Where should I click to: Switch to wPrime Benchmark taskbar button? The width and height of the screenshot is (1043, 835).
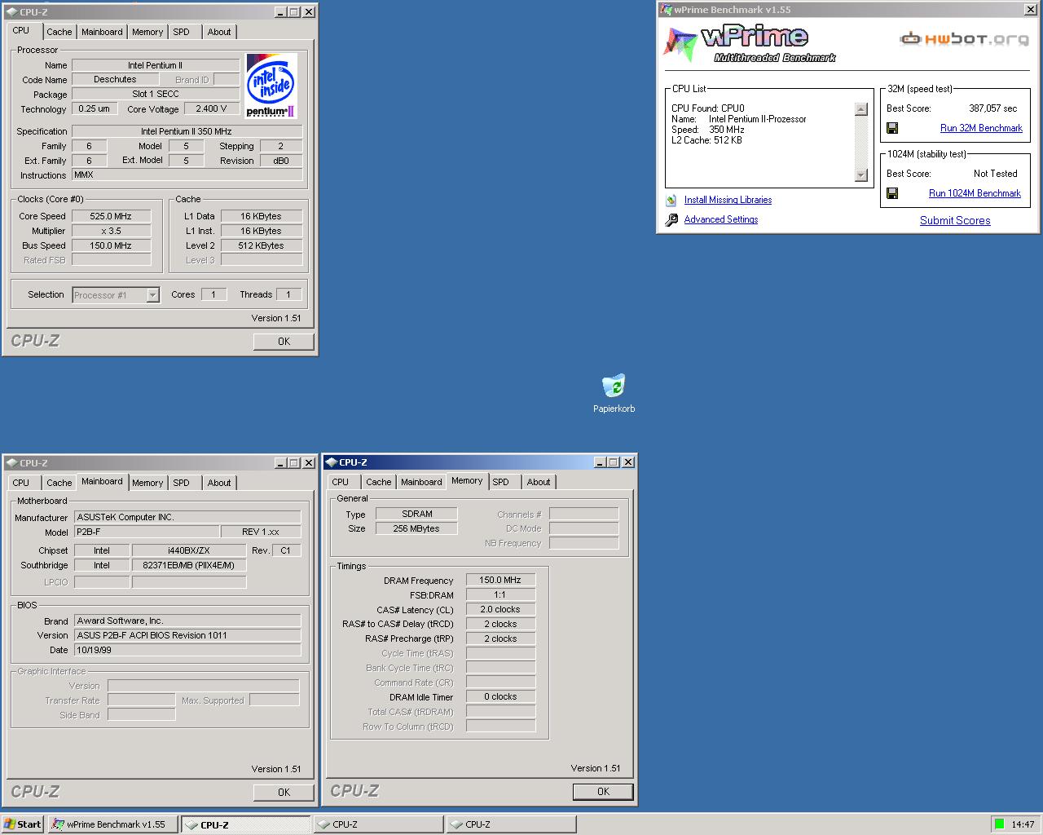coord(112,824)
